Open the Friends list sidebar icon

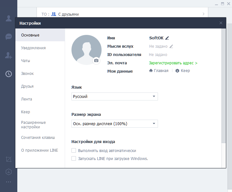(9, 19)
